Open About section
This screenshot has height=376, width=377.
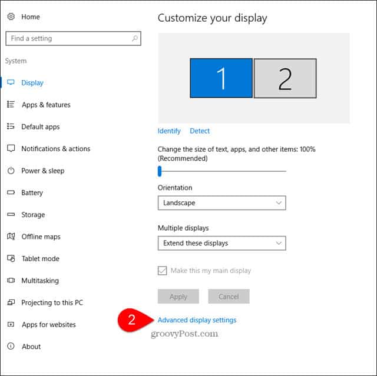point(31,347)
